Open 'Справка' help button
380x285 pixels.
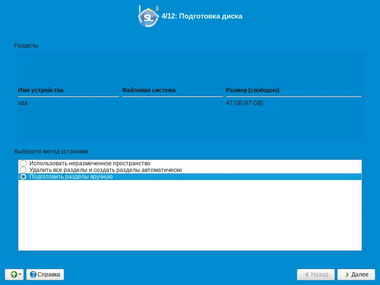point(45,275)
